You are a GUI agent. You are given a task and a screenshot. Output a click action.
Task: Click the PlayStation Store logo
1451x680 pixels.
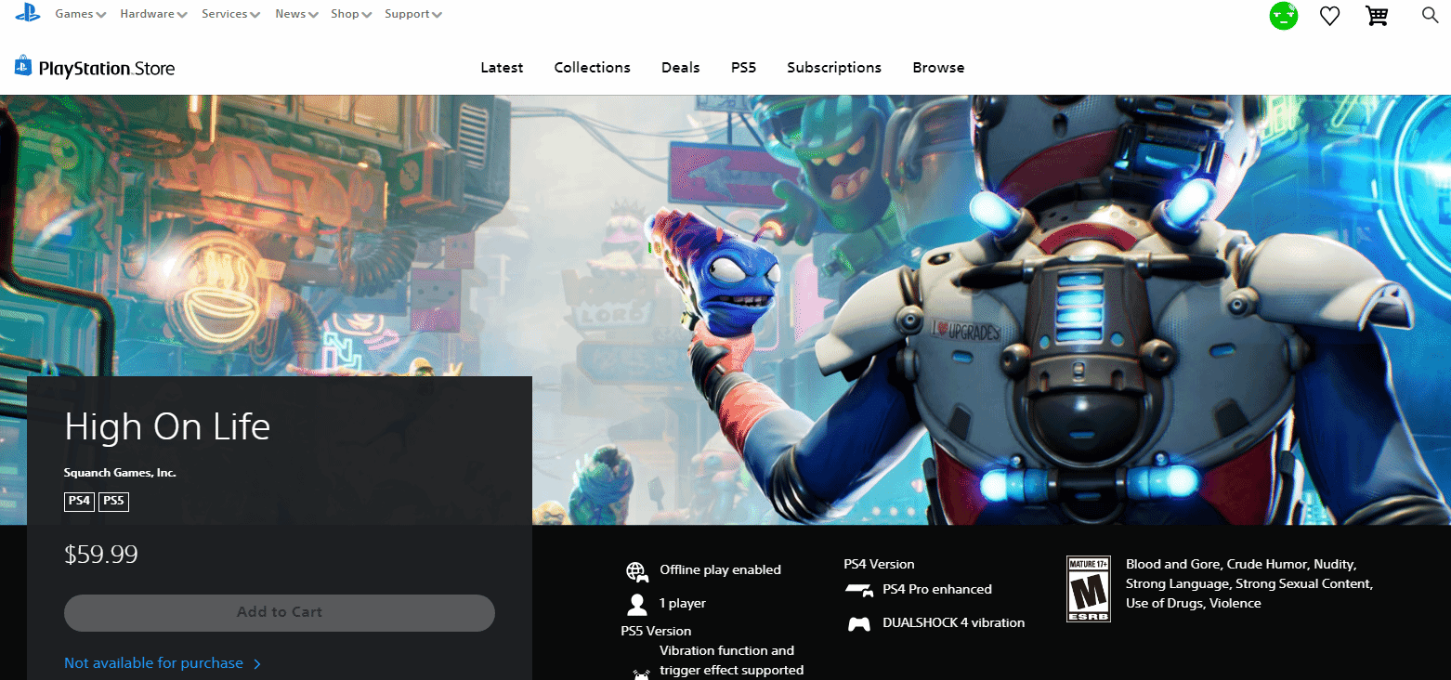pos(95,68)
